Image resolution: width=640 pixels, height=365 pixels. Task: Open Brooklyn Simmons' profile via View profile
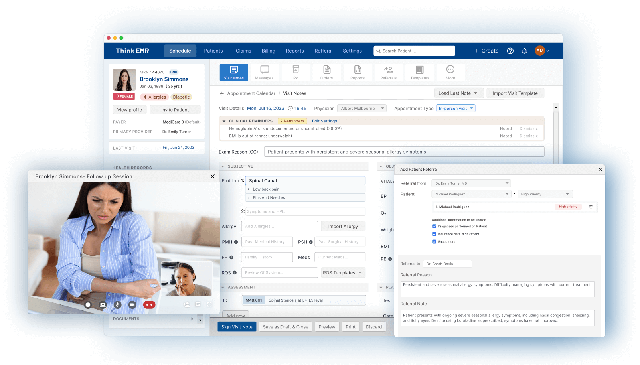tap(129, 109)
